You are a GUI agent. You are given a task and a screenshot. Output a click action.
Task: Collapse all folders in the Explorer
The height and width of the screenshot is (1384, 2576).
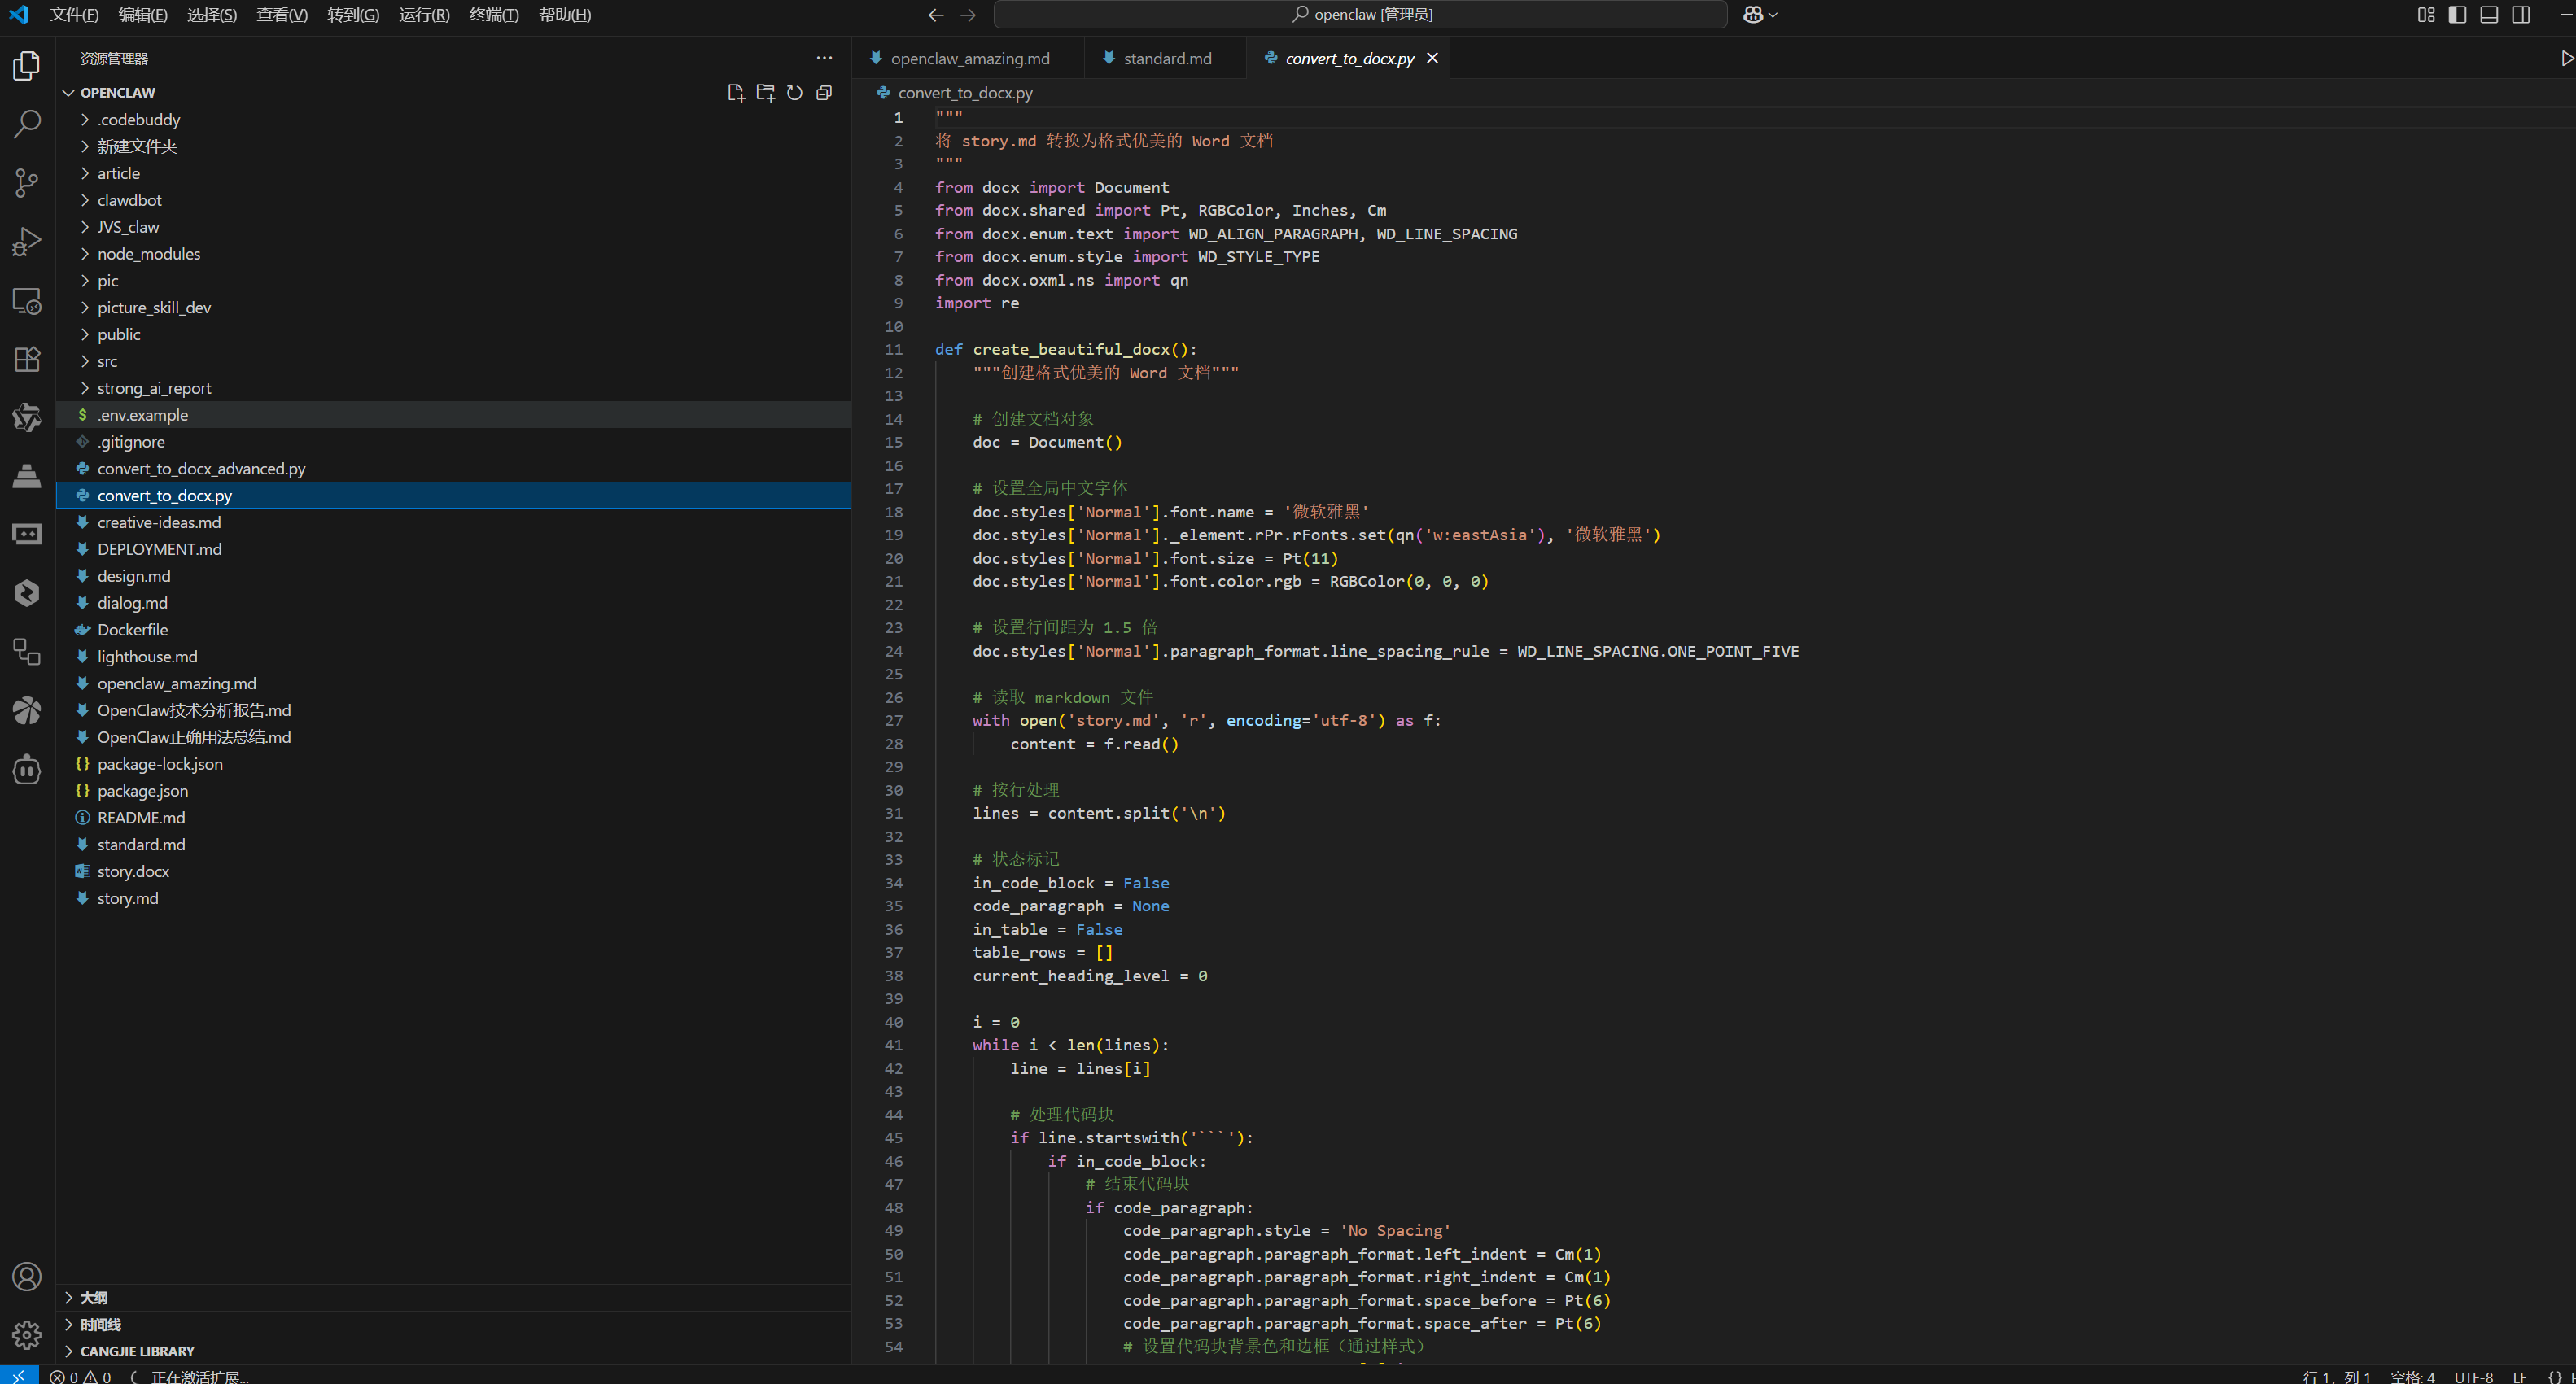point(824,93)
